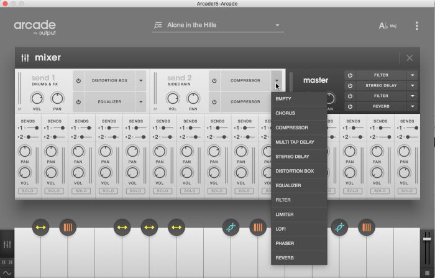Click the leftmost white piano key
435x278 pixels.
[x=27, y=254]
